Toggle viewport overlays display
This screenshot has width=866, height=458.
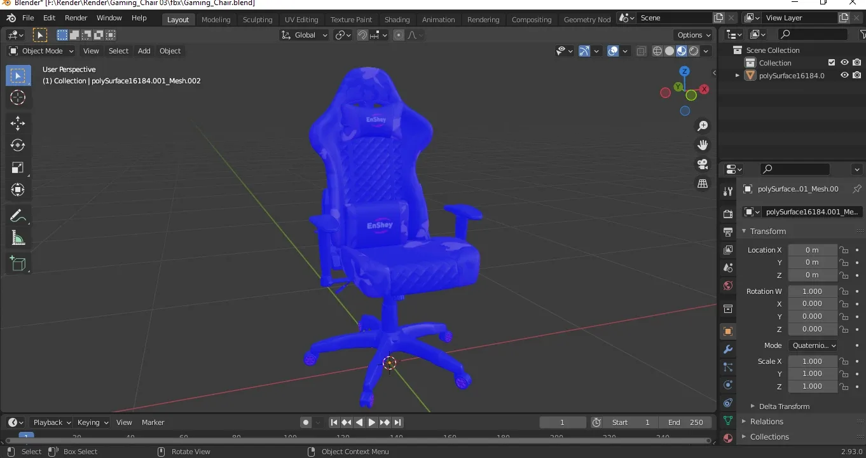[x=613, y=51]
